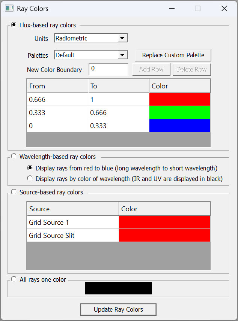Pick the blue flux color swatch

pyautogui.click(x=180, y=125)
